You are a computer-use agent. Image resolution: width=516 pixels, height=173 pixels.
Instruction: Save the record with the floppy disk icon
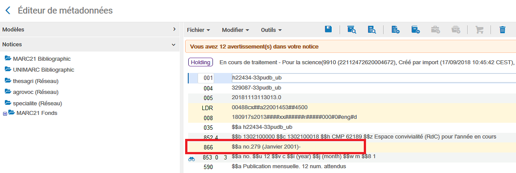point(328,30)
